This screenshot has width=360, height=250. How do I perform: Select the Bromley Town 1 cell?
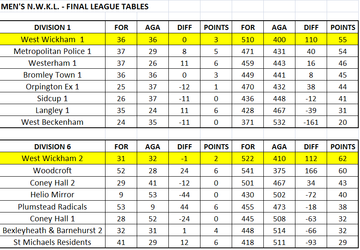[53, 75]
